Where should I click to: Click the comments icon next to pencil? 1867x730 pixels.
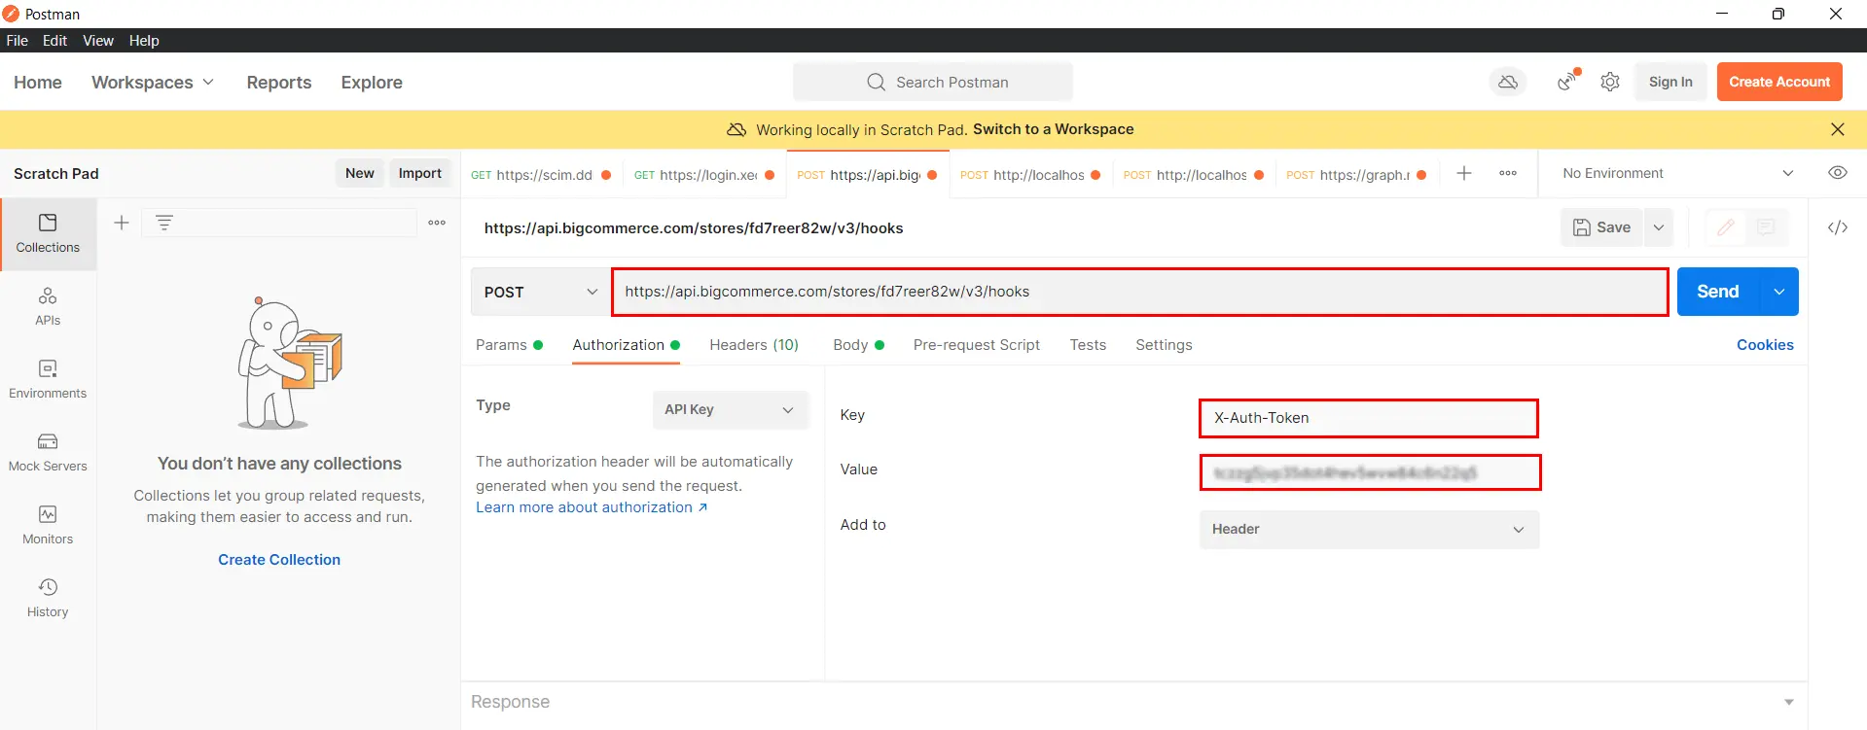point(1766,227)
